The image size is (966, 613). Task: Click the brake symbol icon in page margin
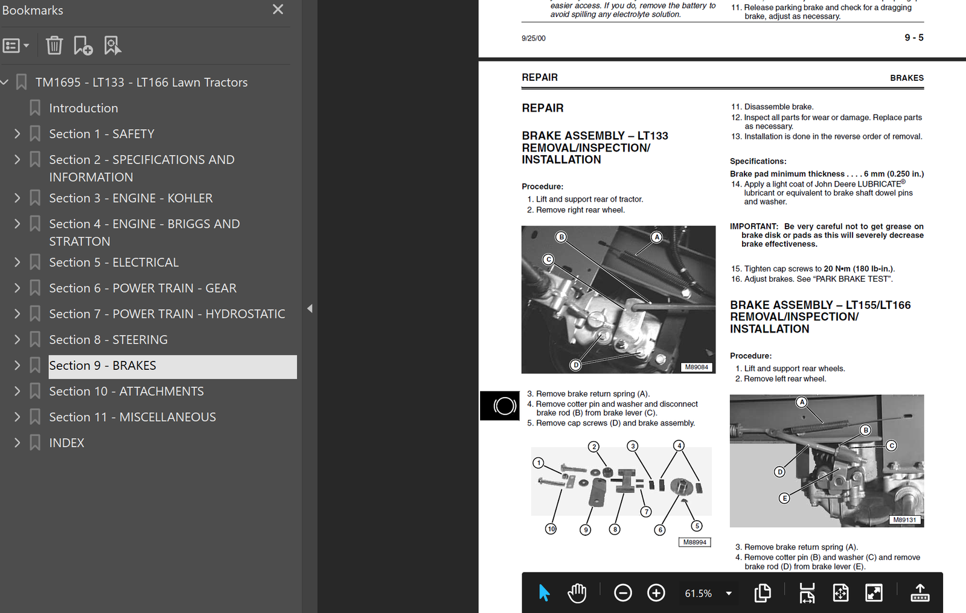click(500, 405)
